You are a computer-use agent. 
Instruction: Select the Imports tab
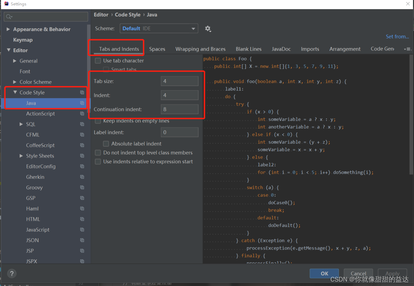310,49
